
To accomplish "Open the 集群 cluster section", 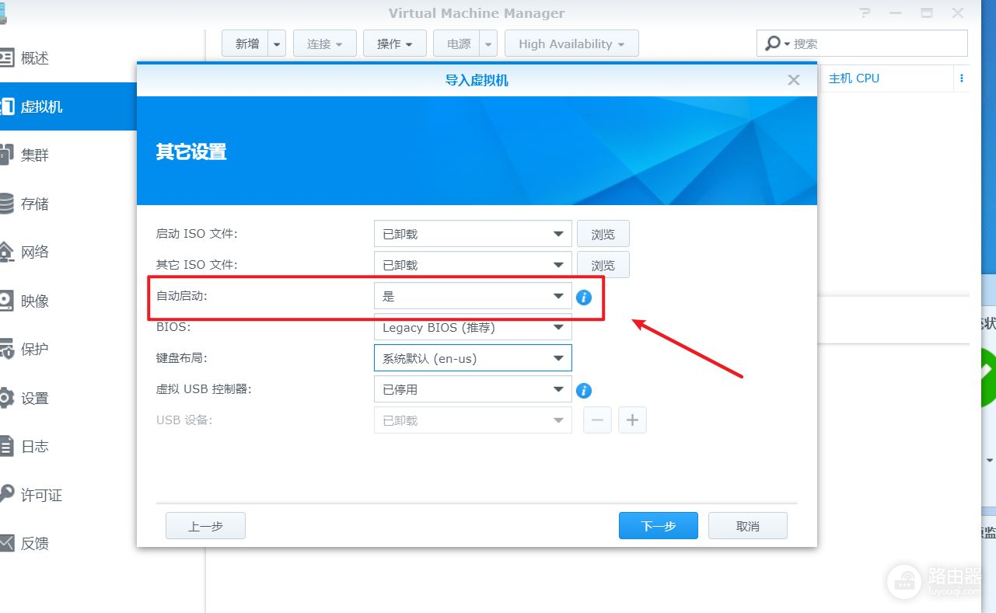I will 68,155.
